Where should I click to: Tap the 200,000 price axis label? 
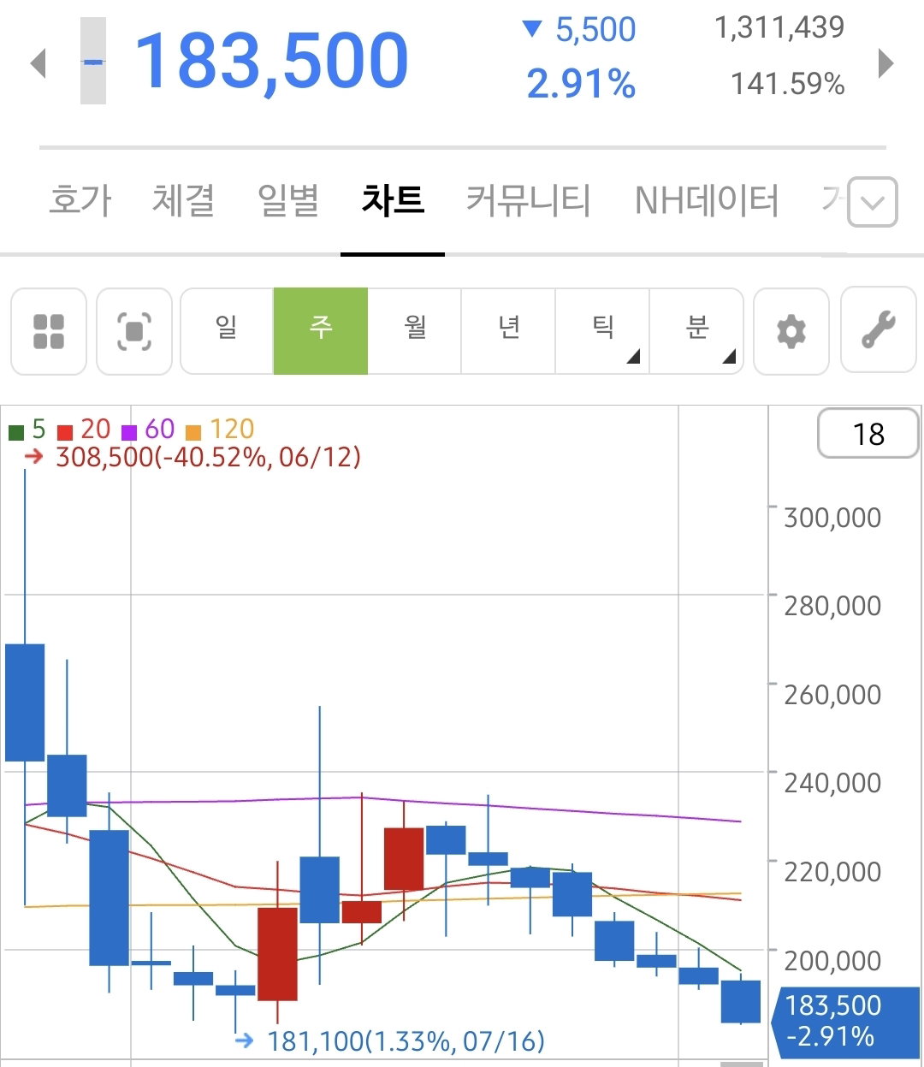tap(832, 961)
